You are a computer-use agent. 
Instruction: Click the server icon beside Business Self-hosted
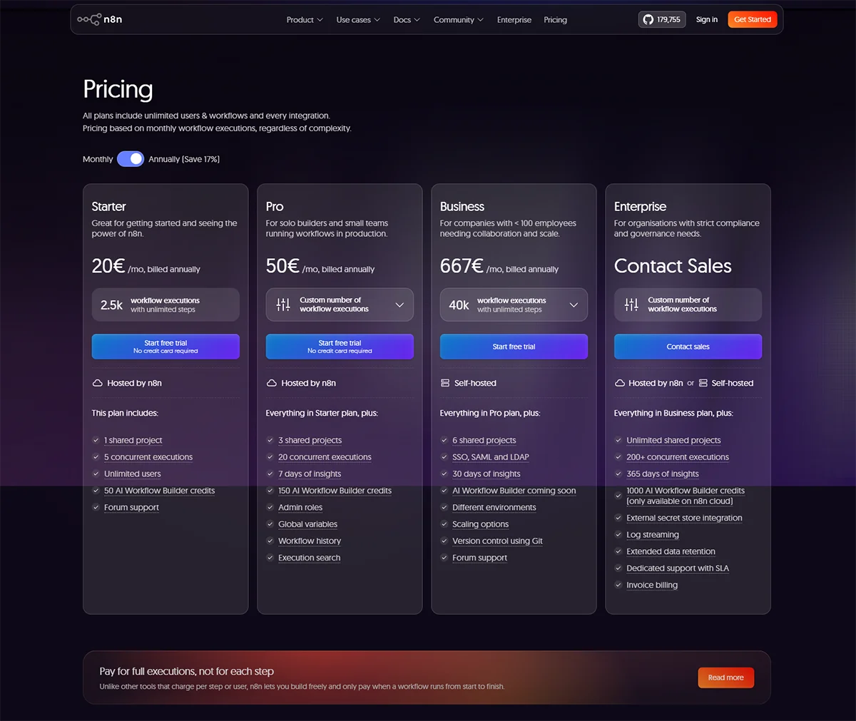pyautogui.click(x=445, y=383)
